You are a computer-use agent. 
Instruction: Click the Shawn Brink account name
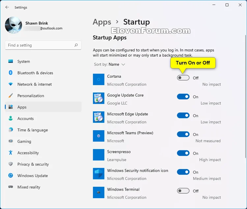[37, 23]
